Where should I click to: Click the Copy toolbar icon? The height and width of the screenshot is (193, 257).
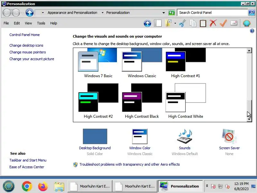(193, 23)
